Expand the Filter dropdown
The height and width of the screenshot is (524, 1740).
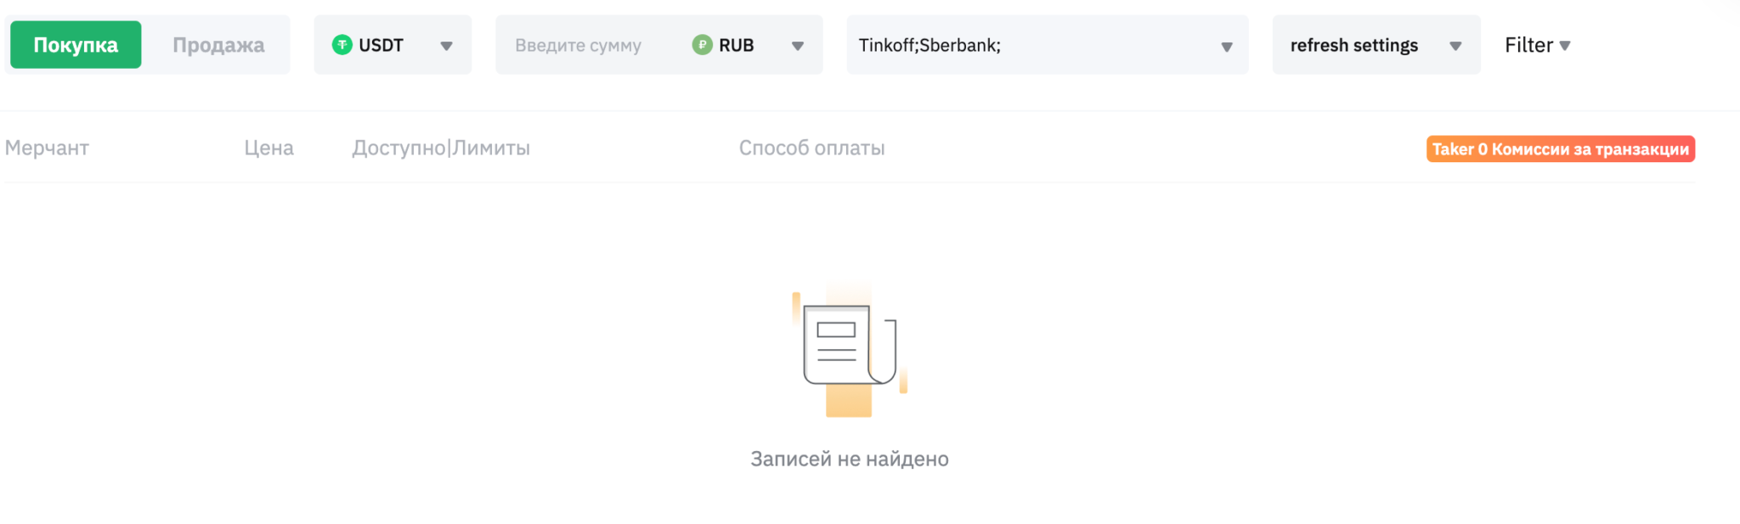click(1536, 45)
